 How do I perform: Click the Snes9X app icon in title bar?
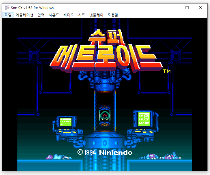[x=7, y=8]
